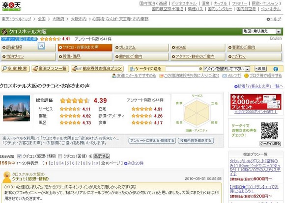285x203 pixels.
Task: Click the QR code image
Action: (270, 131)
